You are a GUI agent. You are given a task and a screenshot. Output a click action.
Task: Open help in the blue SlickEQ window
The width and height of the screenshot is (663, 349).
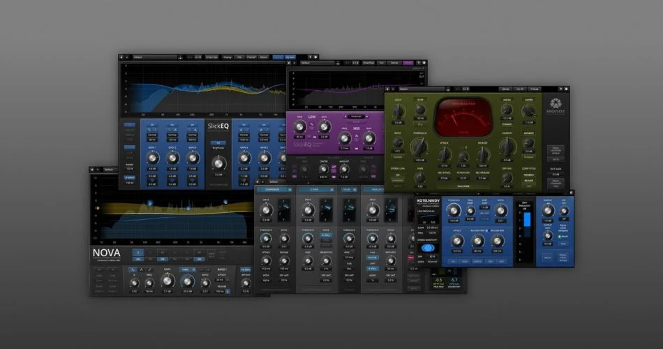point(309,57)
